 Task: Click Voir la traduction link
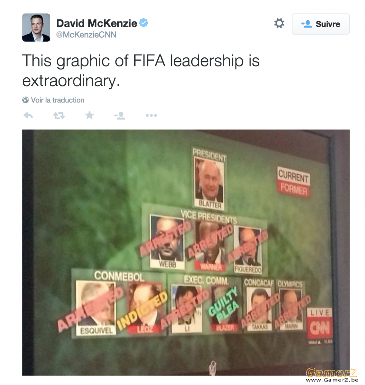coord(58,100)
